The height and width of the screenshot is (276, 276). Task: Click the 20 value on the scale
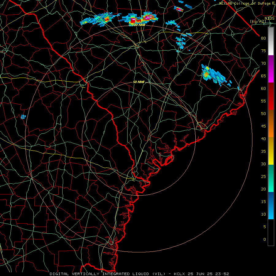[263, 189]
